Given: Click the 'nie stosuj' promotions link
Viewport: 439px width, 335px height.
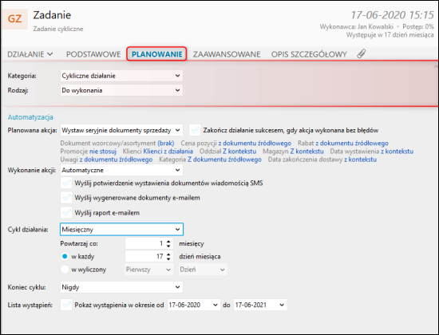Looking at the screenshot, I should point(103,152).
